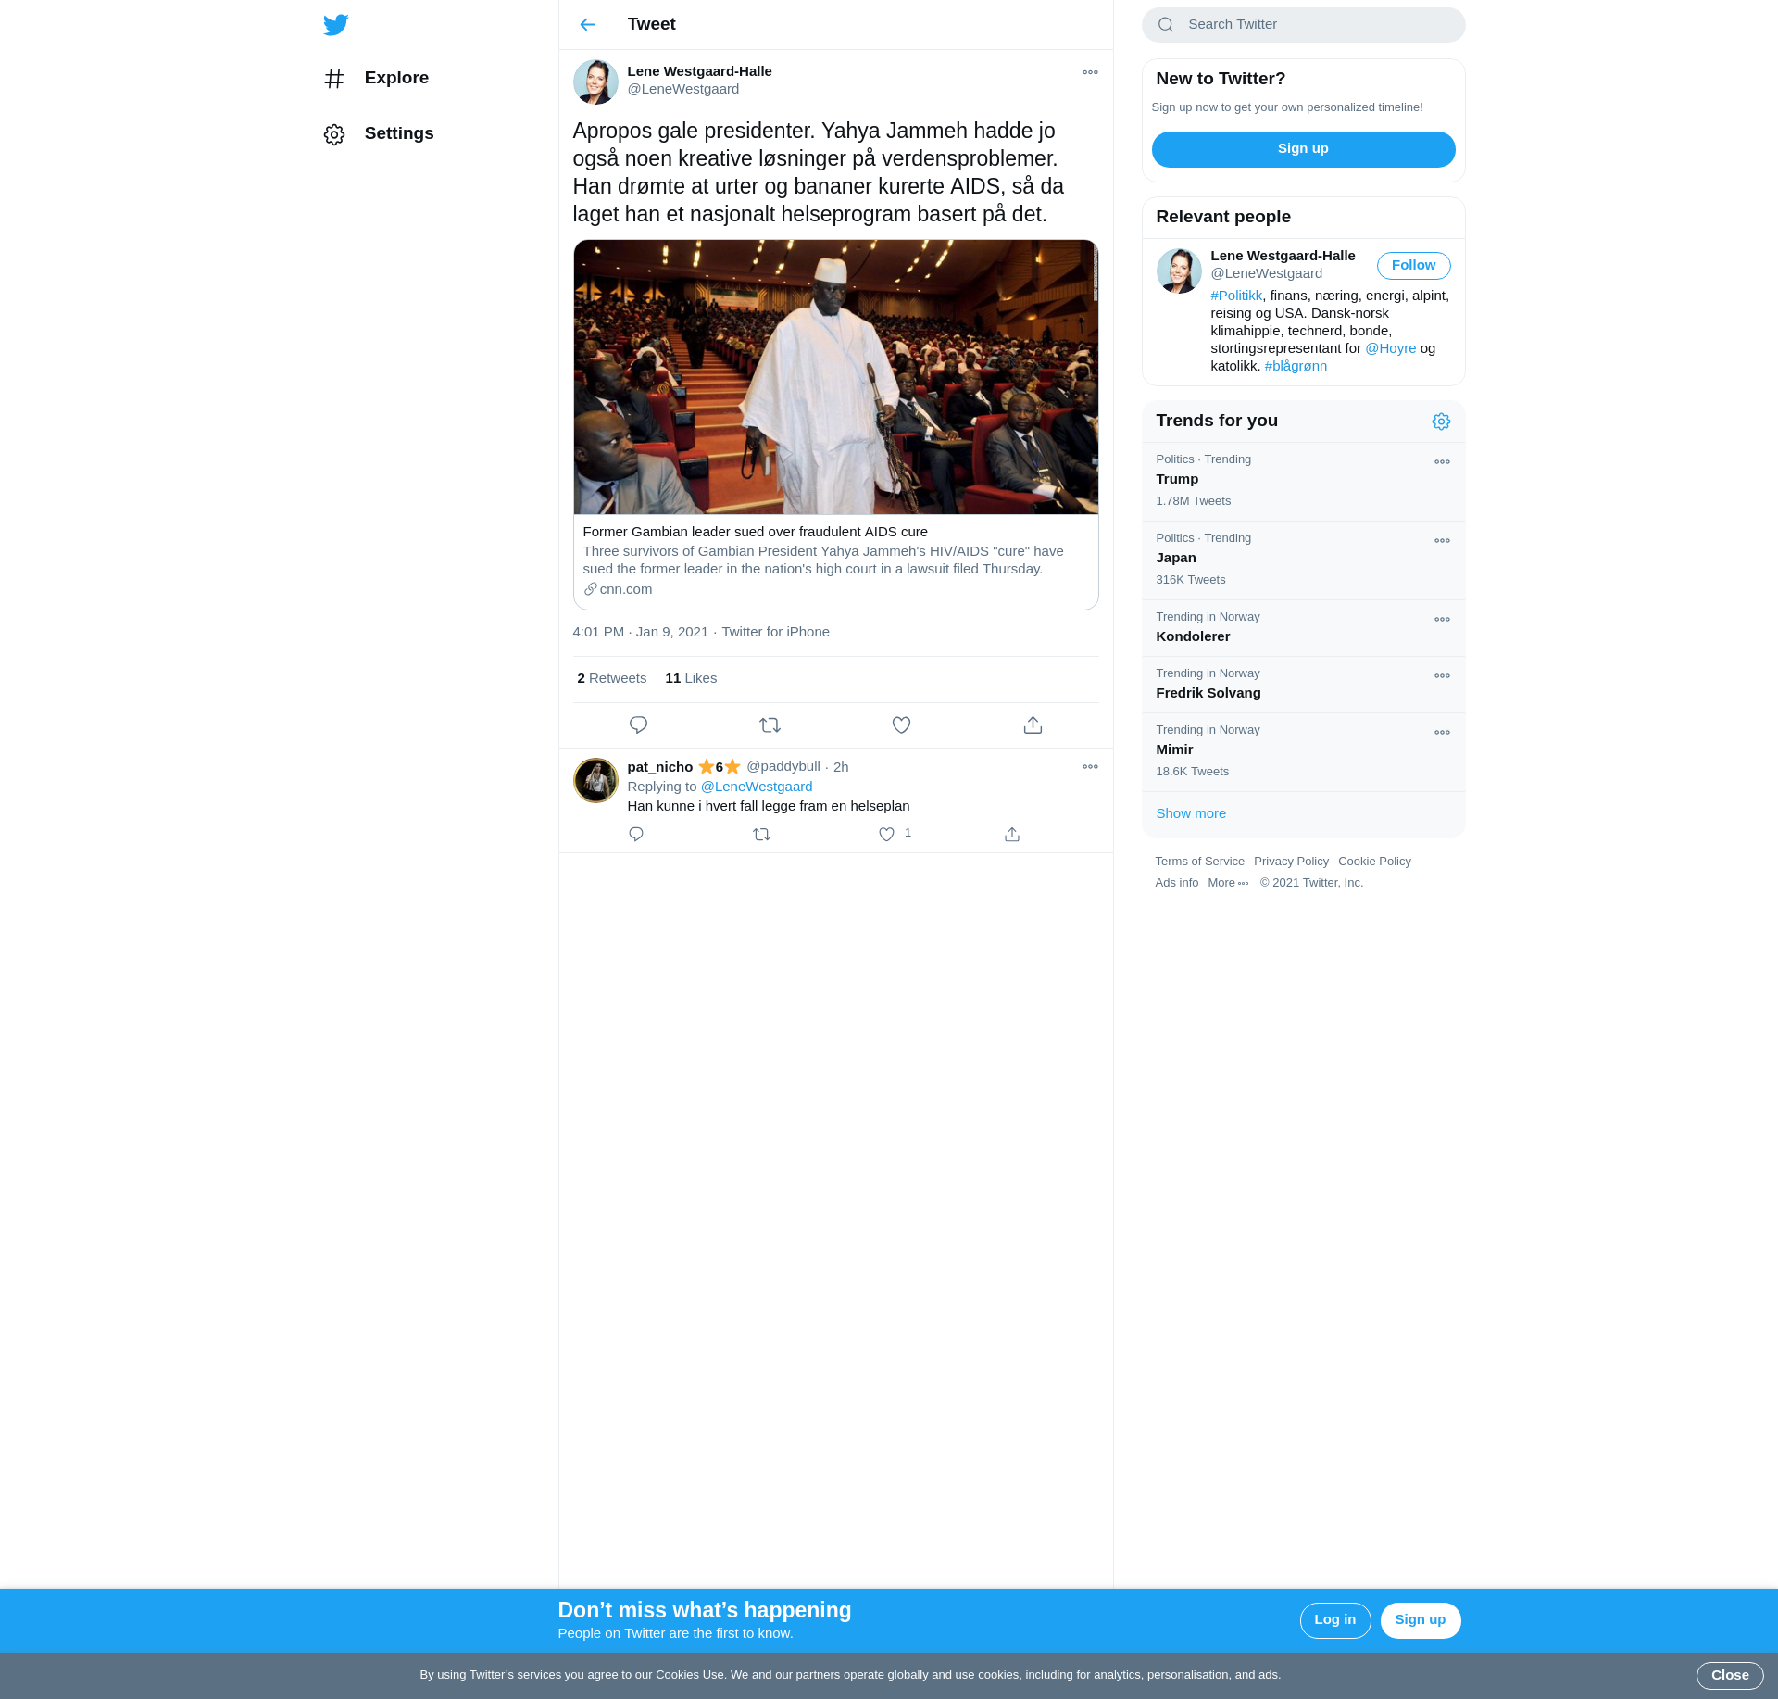Click Show more under trends
The image size is (1778, 1699).
(1190, 813)
